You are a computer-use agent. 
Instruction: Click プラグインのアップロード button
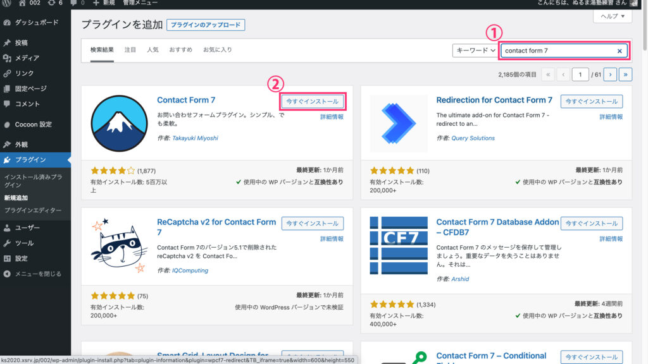[x=206, y=25]
